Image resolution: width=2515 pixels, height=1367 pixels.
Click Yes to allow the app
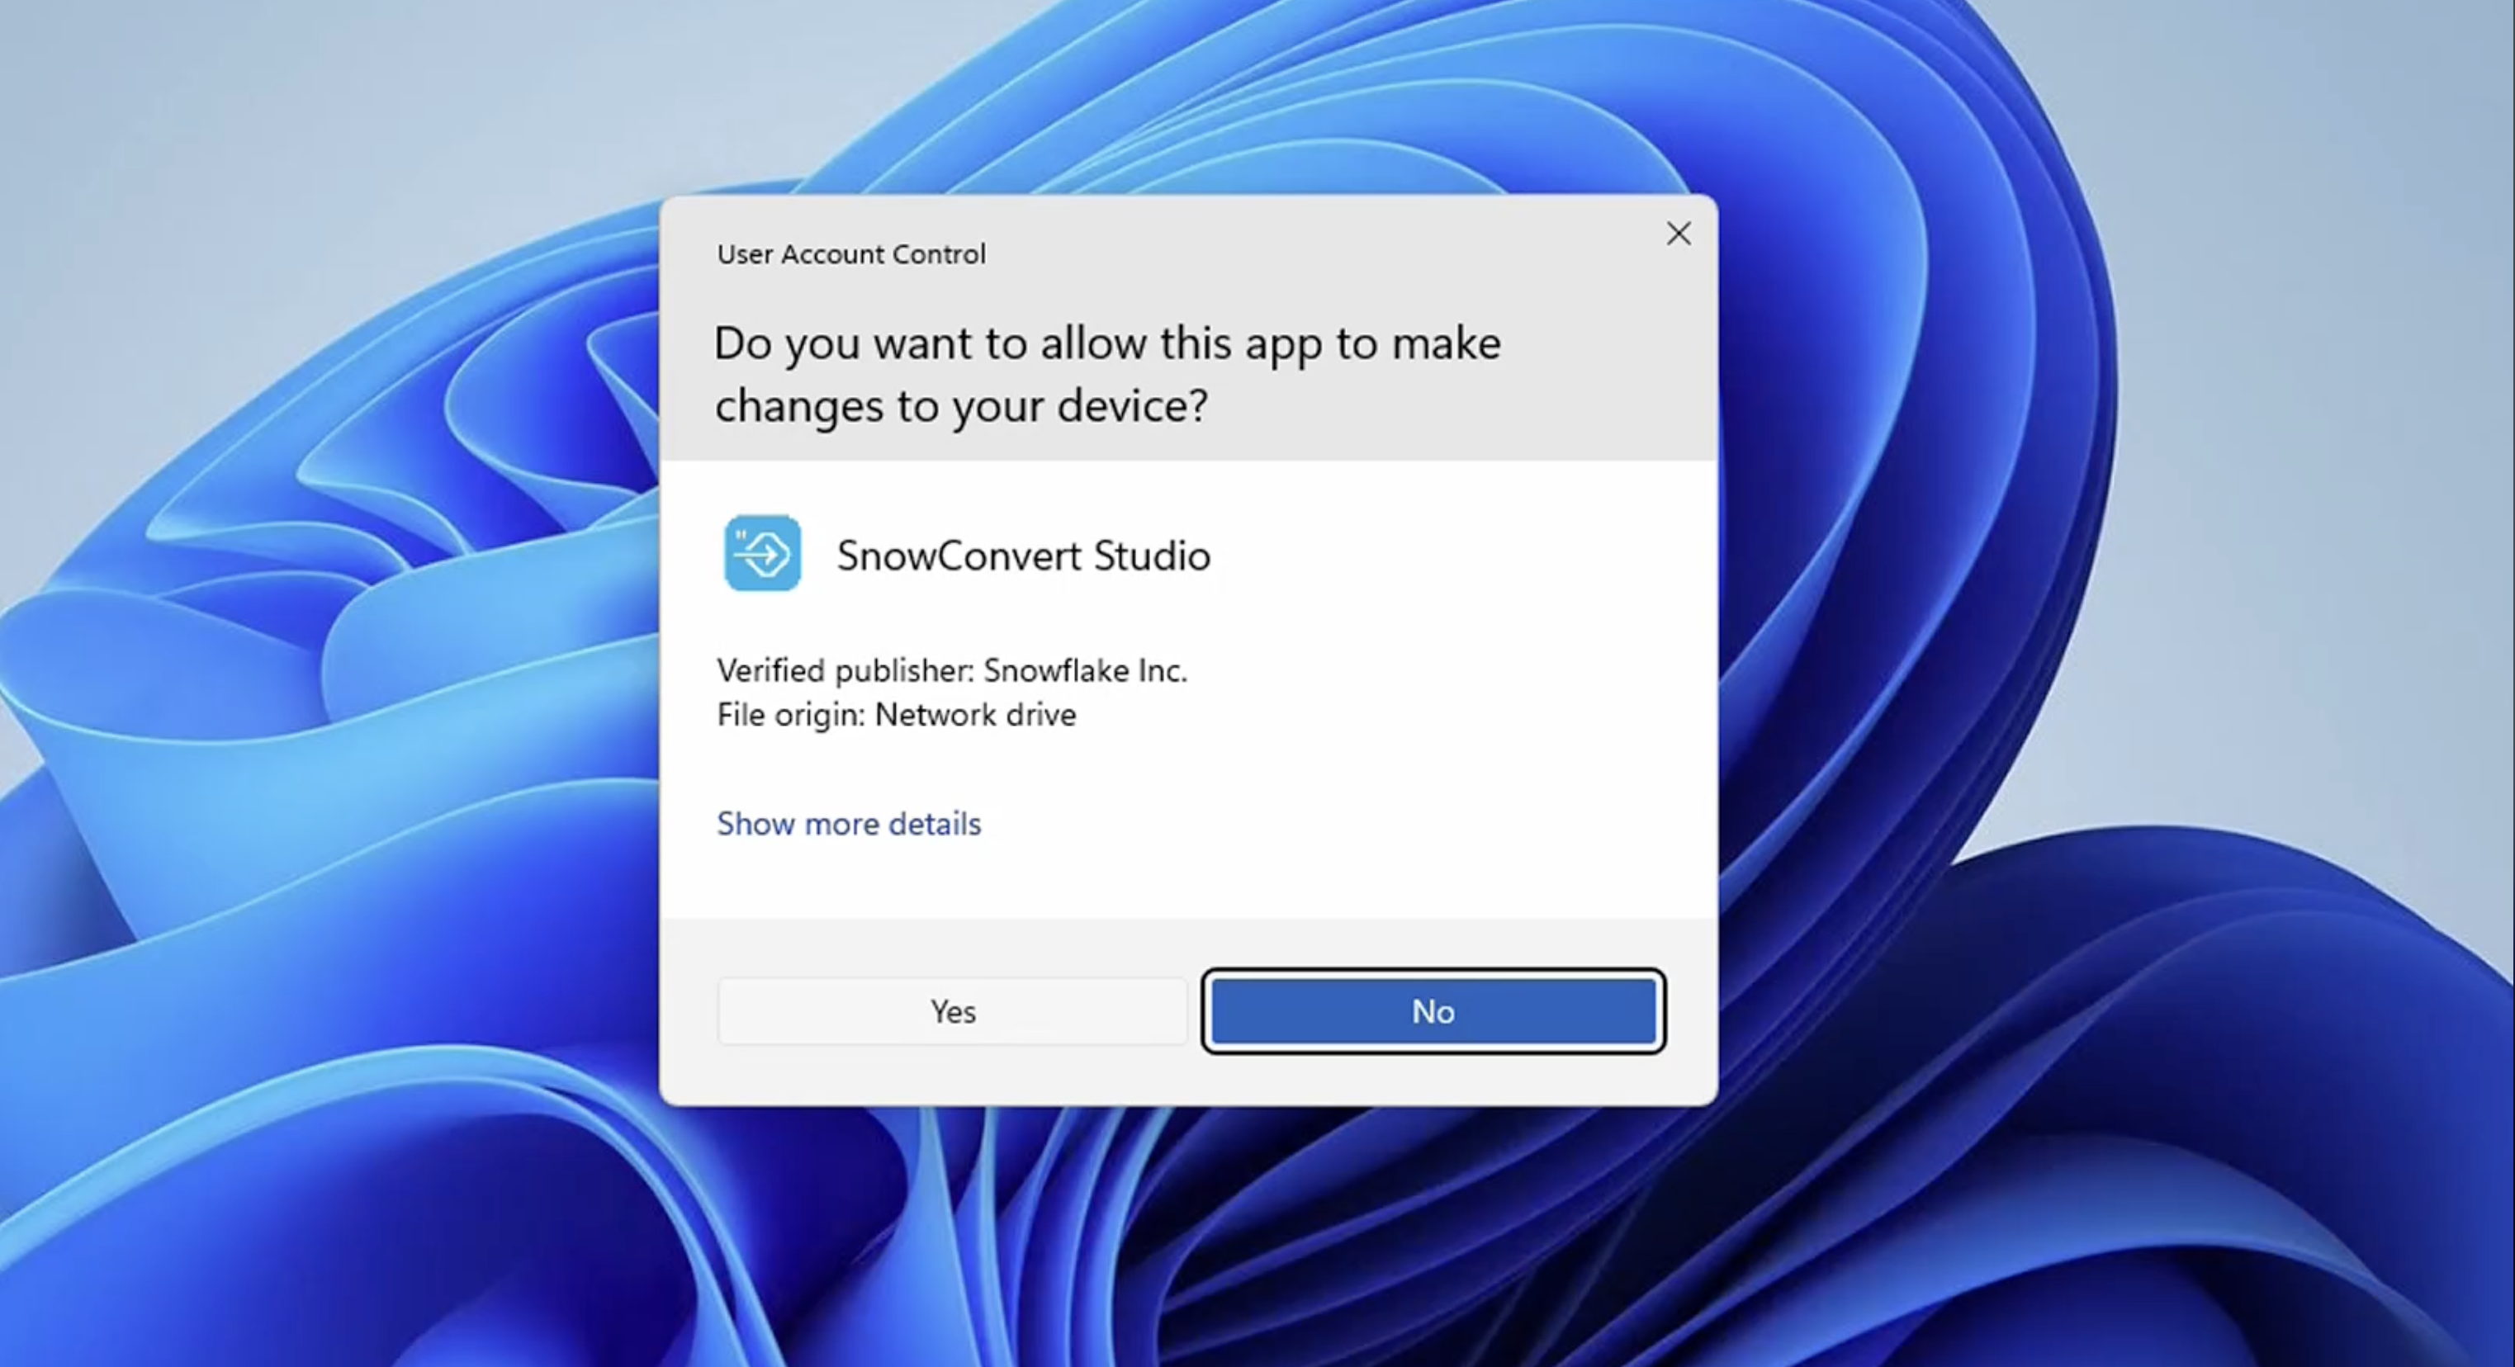953,1011
